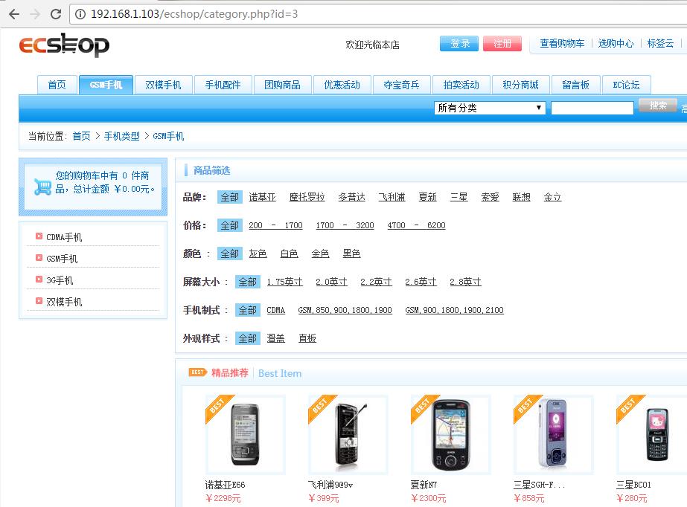Open the 留言板 navigation tab
This screenshot has height=507, width=687.
click(x=575, y=85)
